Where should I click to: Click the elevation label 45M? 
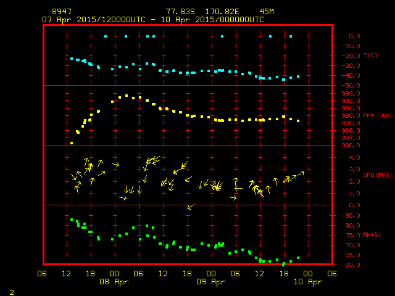267,12
